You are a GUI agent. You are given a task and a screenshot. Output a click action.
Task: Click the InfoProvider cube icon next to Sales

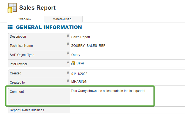pyautogui.click(x=73, y=63)
